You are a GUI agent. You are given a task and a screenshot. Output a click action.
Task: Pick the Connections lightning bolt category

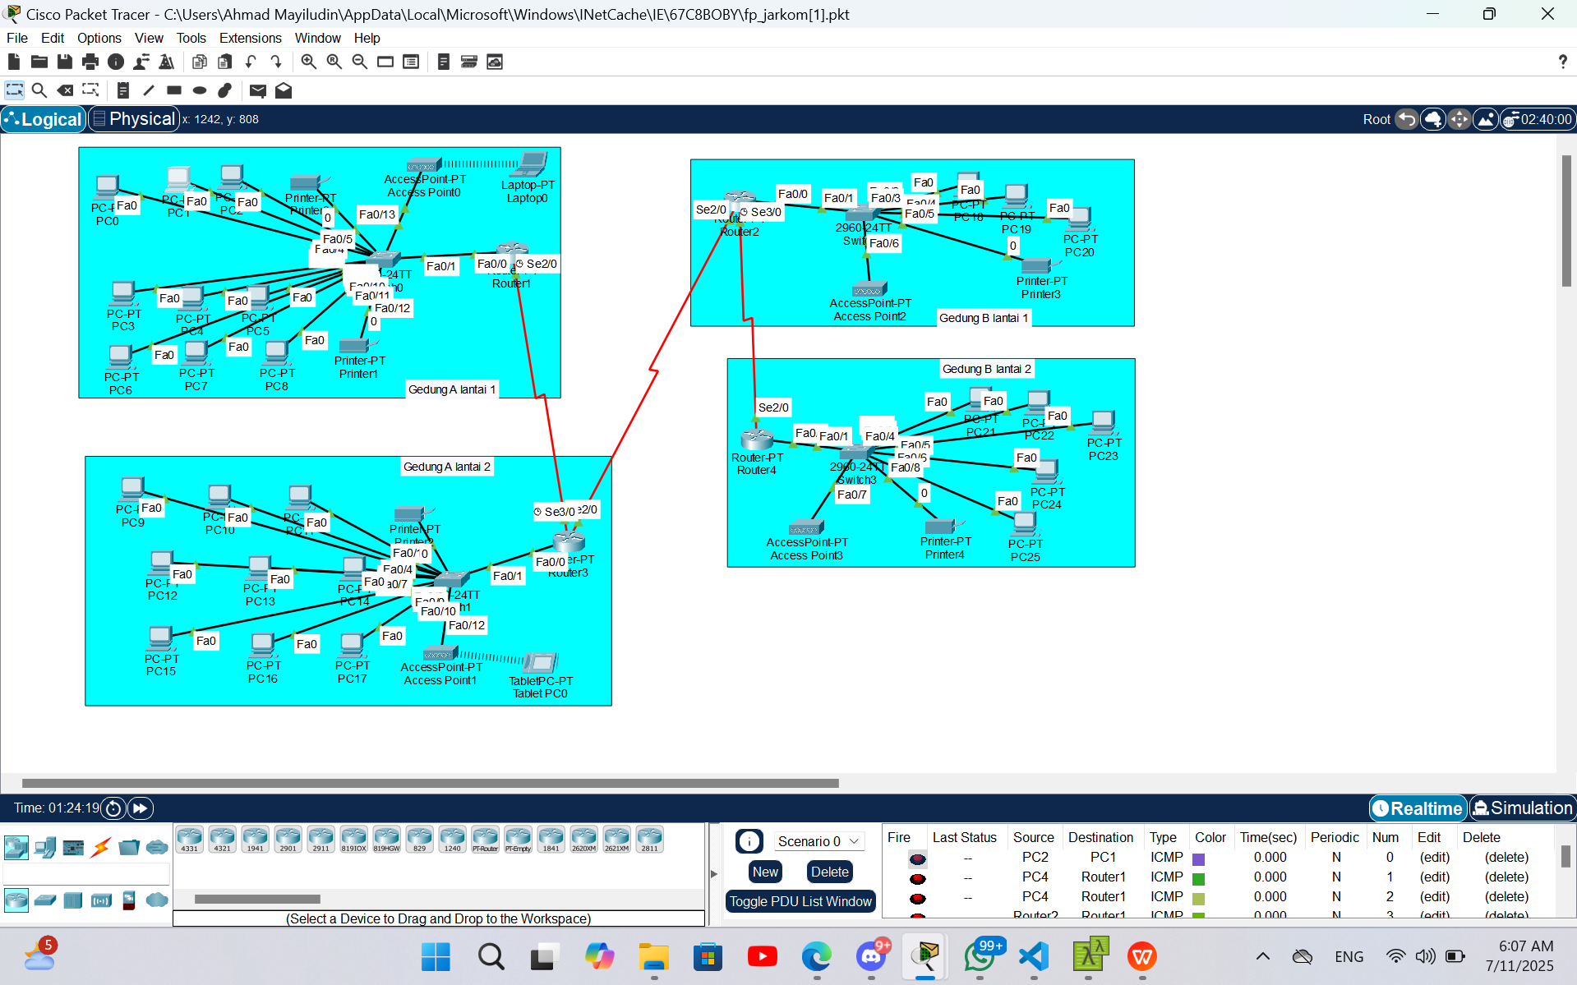[x=101, y=847]
